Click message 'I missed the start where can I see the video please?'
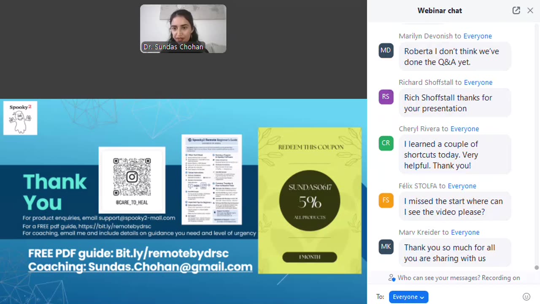 pos(455,206)
